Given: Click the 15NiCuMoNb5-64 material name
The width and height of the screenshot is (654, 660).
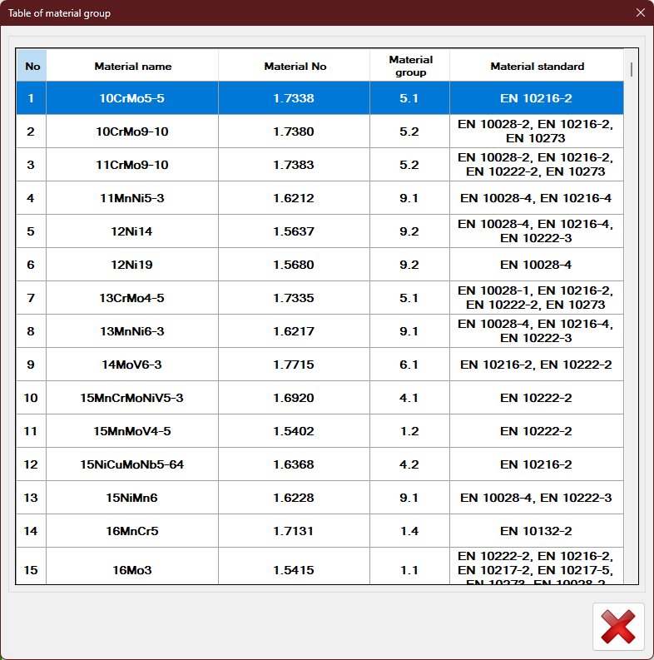Looking at the screenshot, I should click(132, 464).
